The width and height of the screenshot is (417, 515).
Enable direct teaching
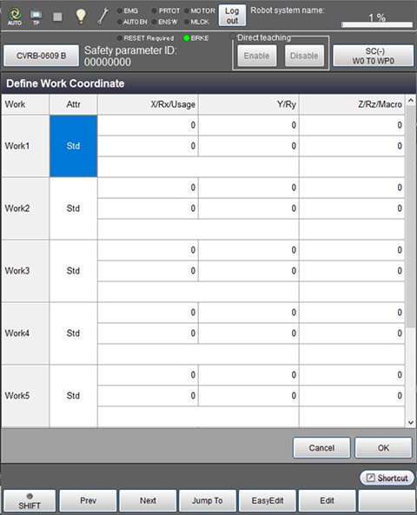(256, 56)
